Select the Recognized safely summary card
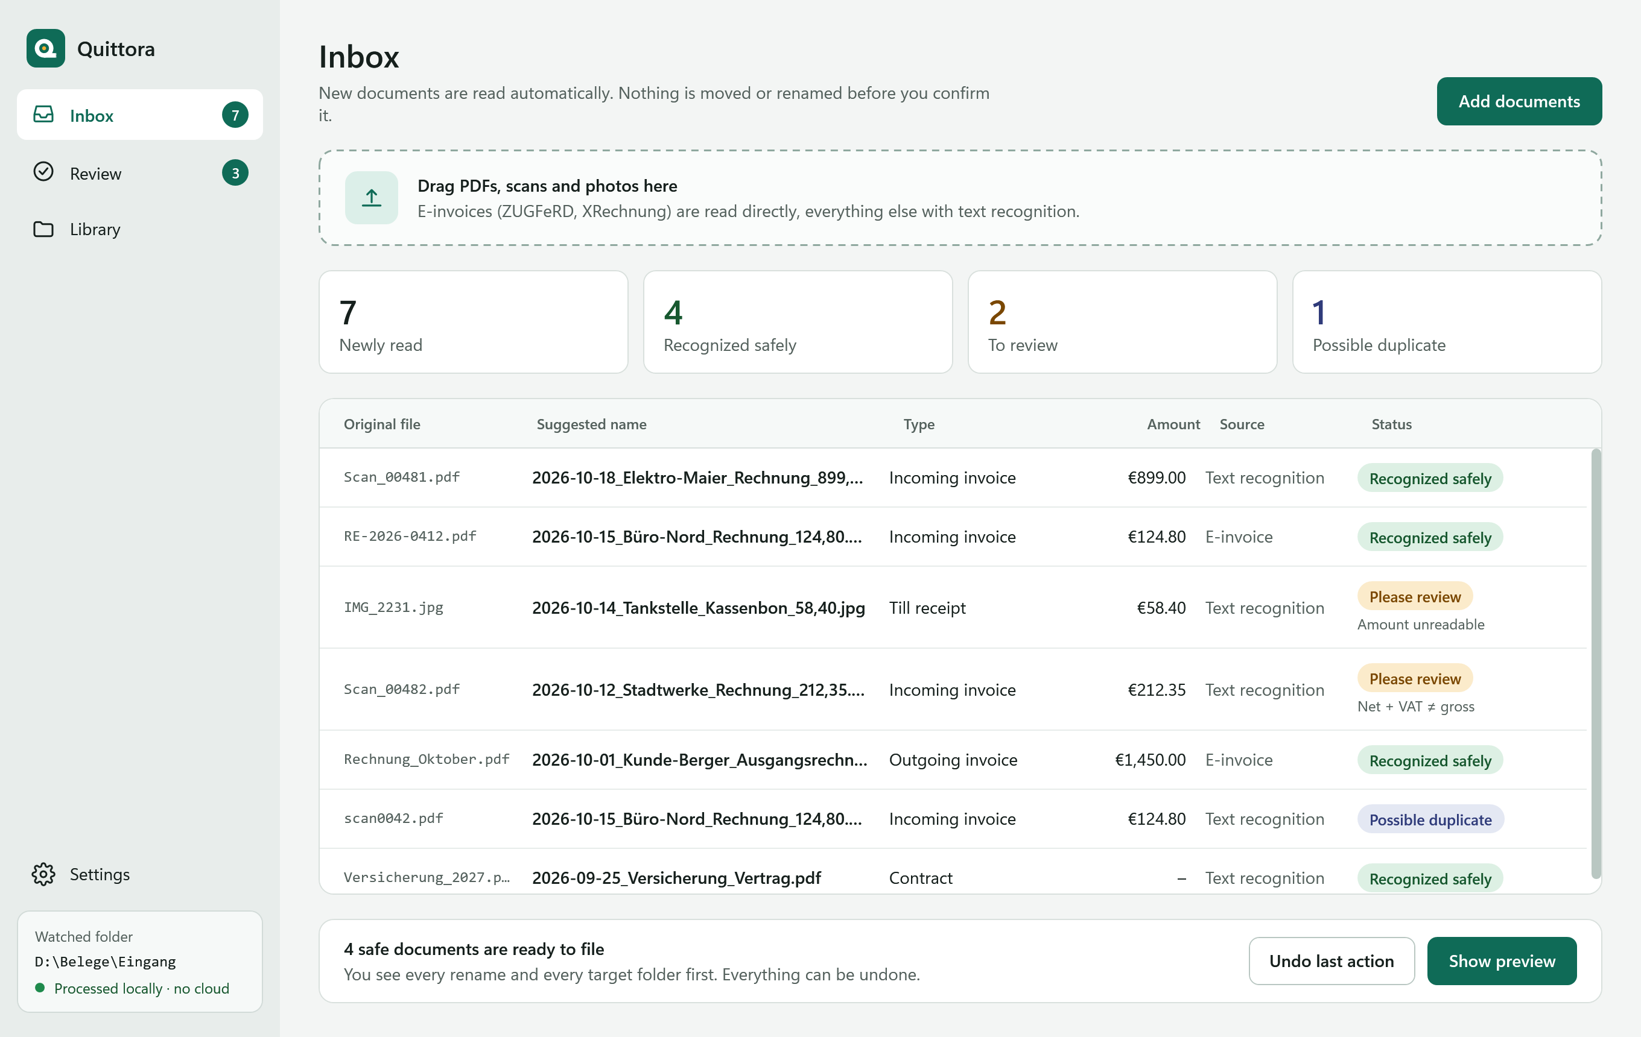1641x1037 pixels. pyautogui.click(x=798, y=322)
